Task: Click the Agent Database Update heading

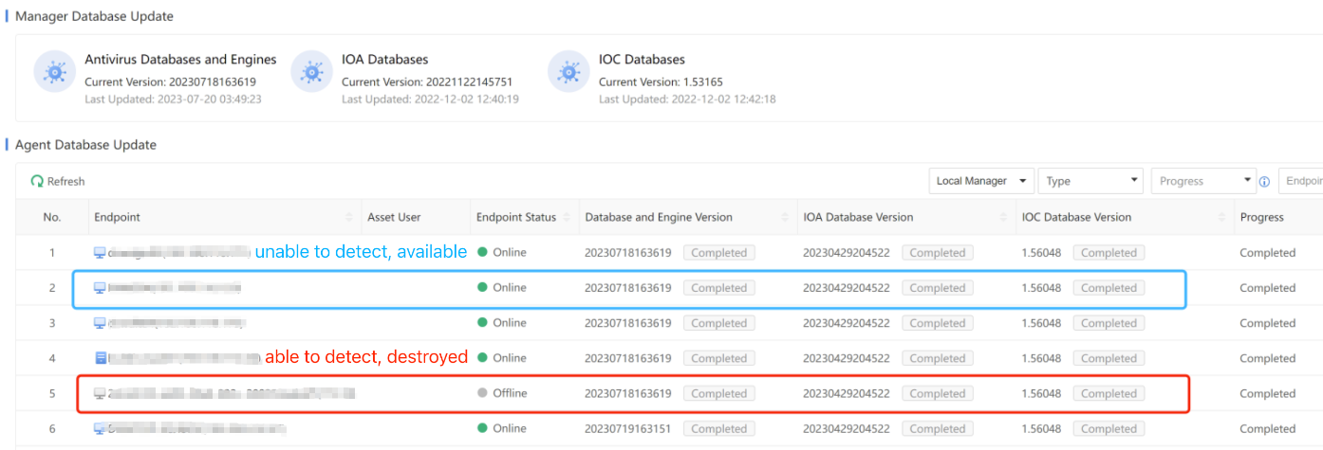Action: 85,145
